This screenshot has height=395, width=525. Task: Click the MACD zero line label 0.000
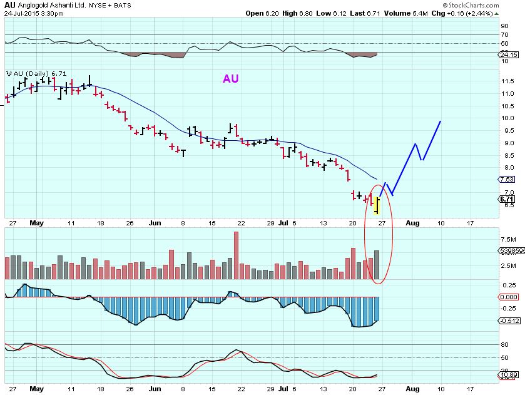click(509, 297)
